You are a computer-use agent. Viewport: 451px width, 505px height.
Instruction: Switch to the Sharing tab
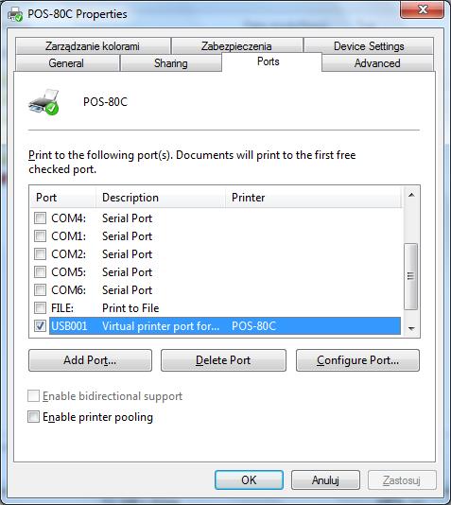[x=171, y=62]
